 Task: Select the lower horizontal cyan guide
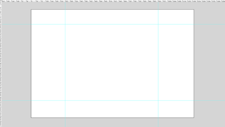[114, 101]
